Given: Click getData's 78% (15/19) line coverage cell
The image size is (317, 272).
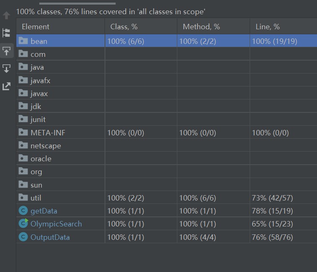Looking at the screenshot, I should click(x=284, y=211).
